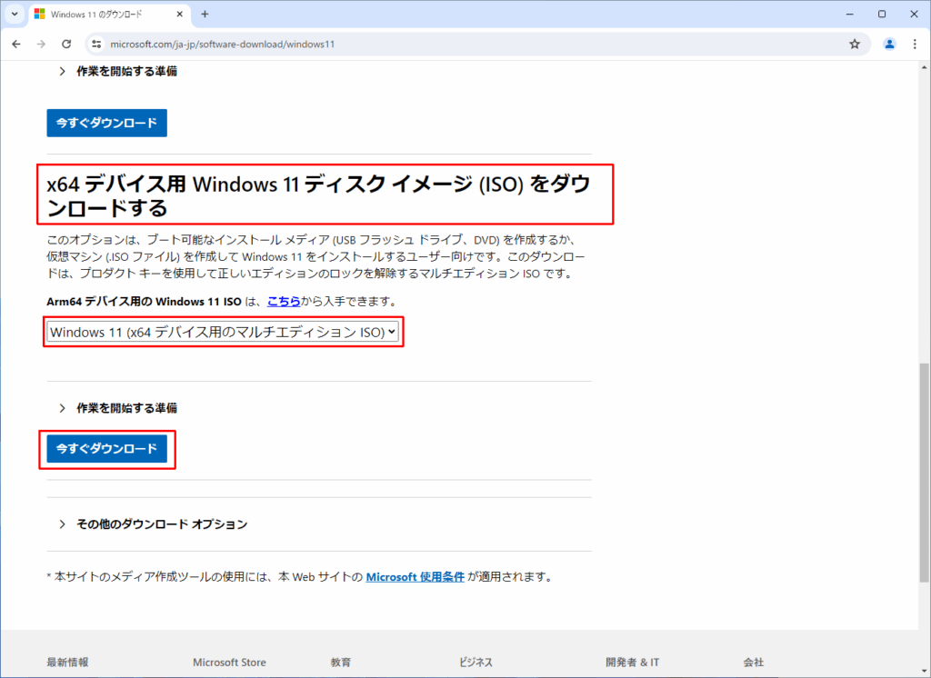The image size is (931, 678).
Task: Click 教育 footer heading
Action: coord(341,662)
